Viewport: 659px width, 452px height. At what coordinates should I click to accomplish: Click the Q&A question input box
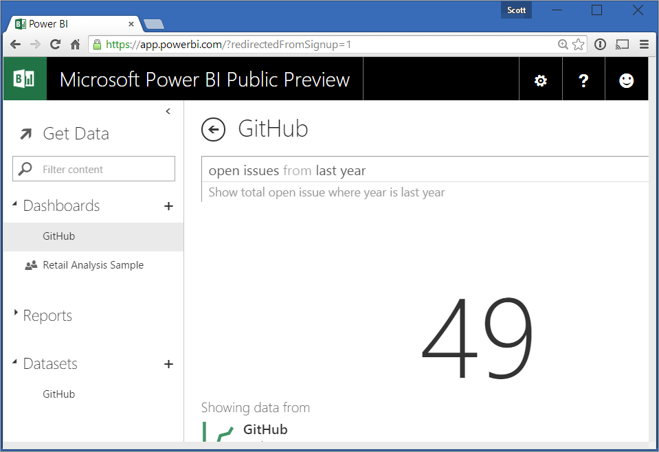coord(426,170)
